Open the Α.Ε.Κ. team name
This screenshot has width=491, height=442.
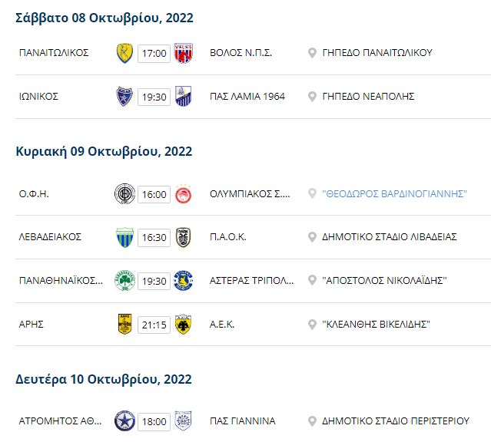222,325
